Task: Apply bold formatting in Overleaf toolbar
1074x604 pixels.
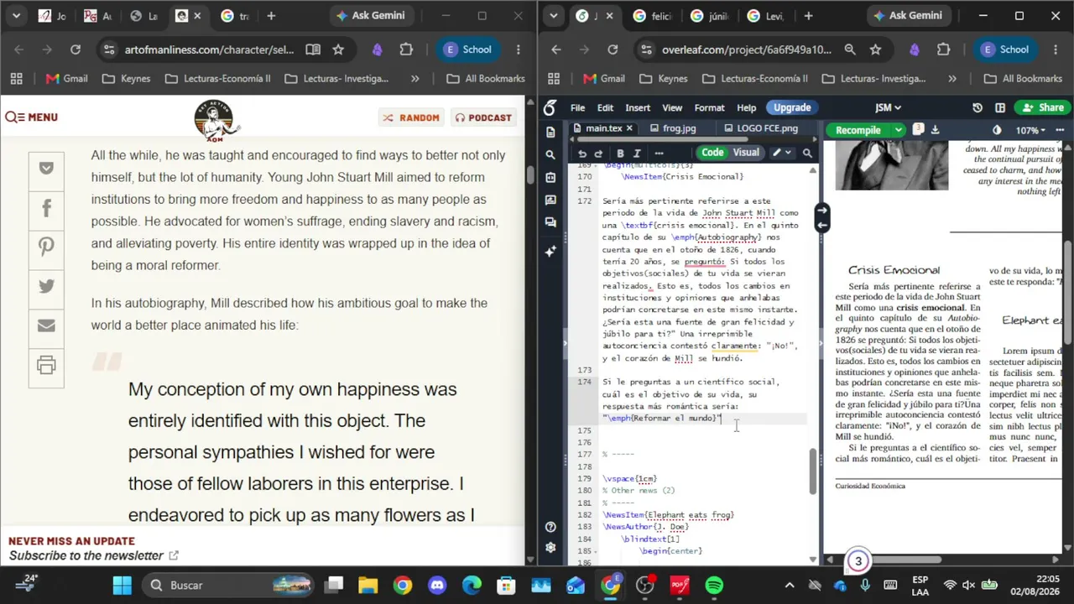Action: [620, 154]
